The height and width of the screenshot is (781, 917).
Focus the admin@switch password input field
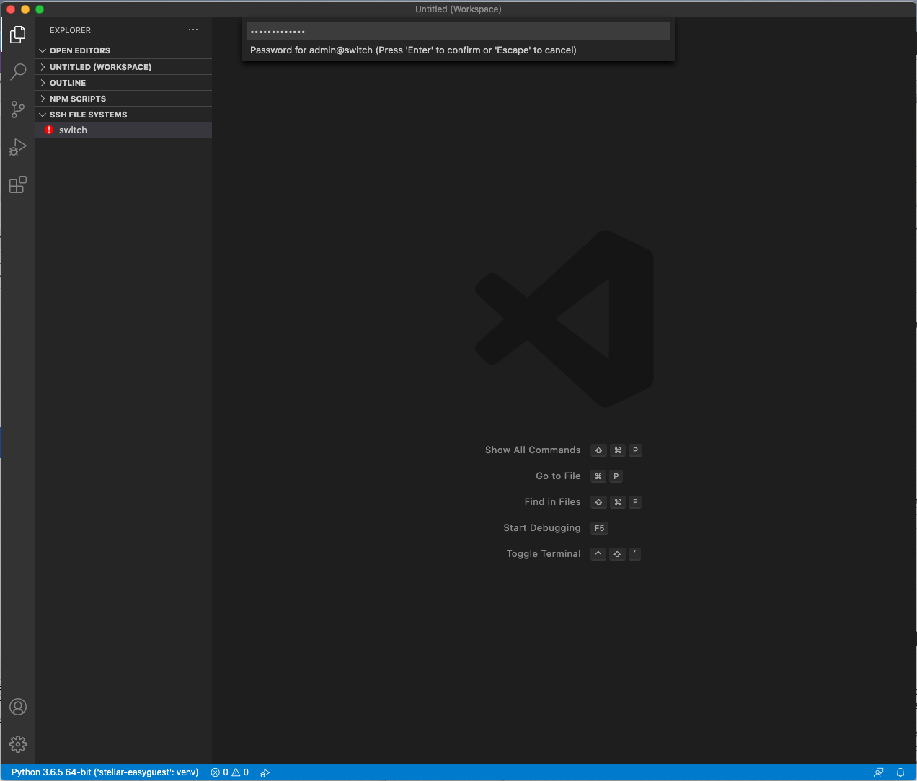(x=458, y=31)
